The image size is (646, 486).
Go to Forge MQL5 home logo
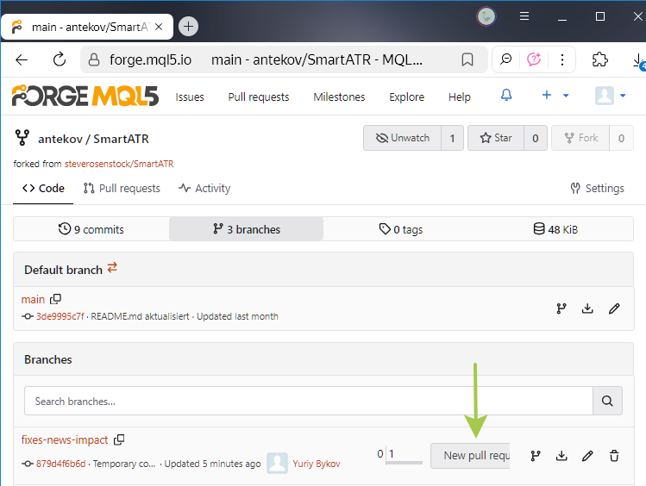coord(85,96)
